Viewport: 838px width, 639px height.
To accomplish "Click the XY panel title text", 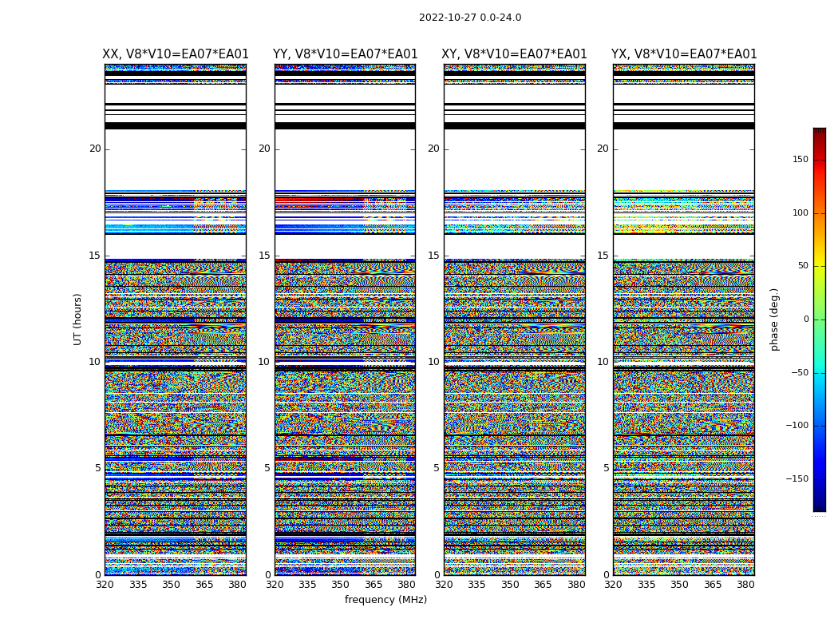I will point(515,54).
